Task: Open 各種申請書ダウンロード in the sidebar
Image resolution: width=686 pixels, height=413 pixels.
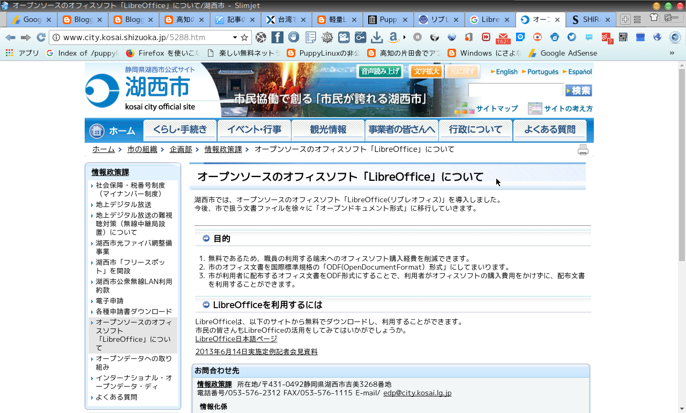Action: pos(134,311)
